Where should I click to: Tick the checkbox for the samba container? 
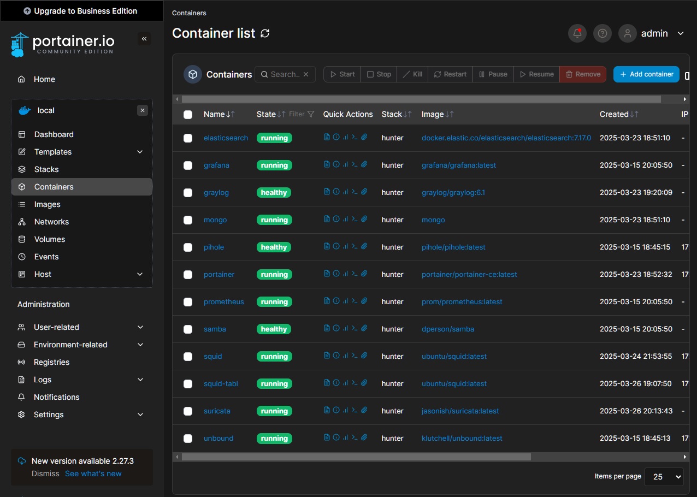coord(188,329)
